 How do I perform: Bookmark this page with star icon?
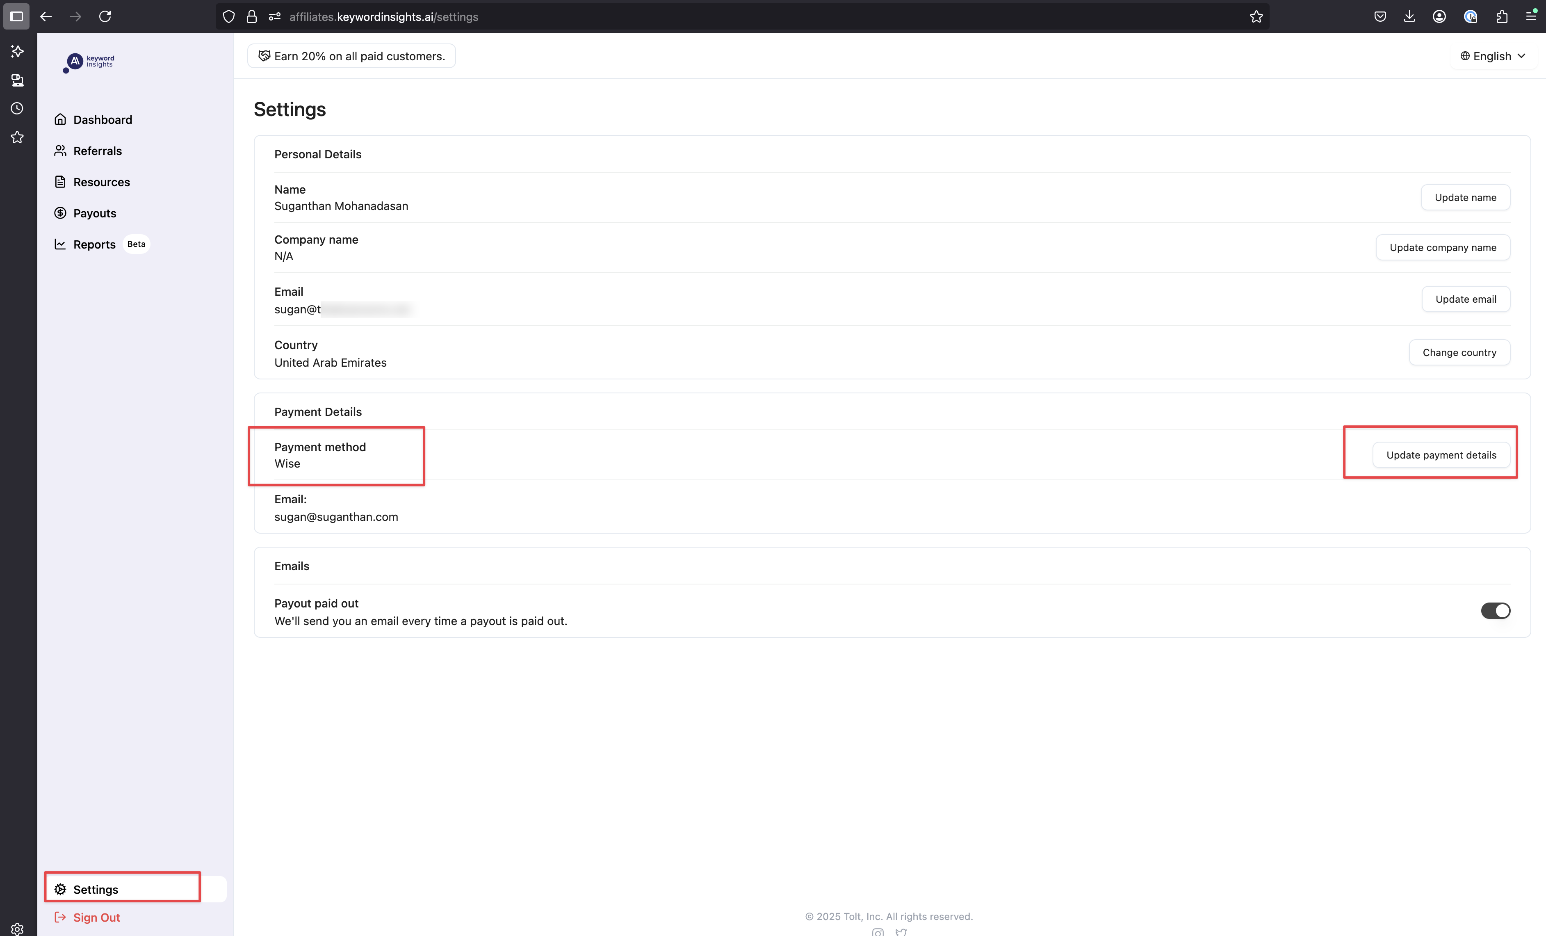coord(1256,16)
